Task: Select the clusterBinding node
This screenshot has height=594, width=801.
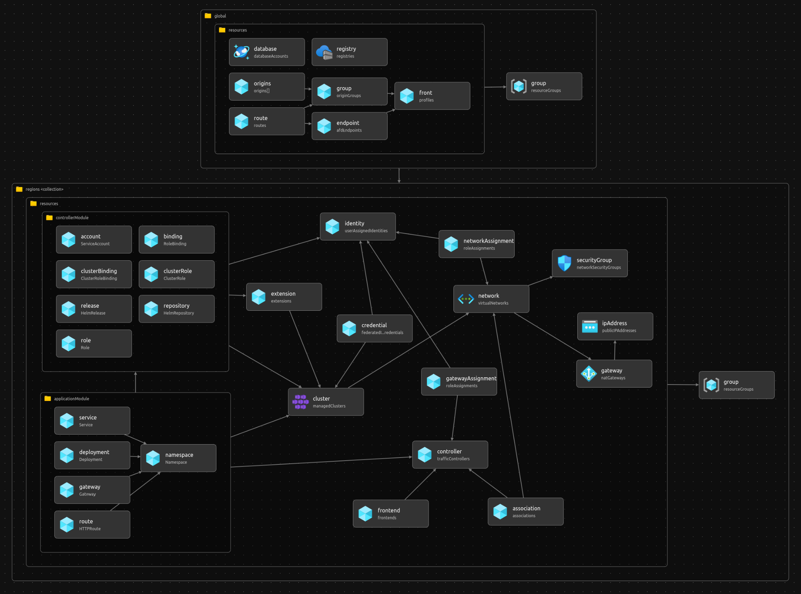Action: coord(94,274)
